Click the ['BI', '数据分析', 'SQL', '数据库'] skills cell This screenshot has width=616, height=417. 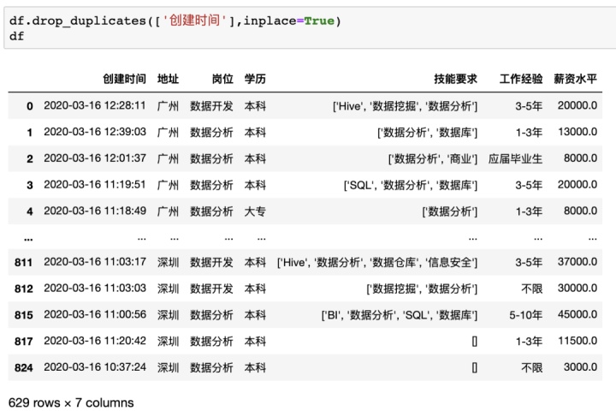(x=400, y=315)
